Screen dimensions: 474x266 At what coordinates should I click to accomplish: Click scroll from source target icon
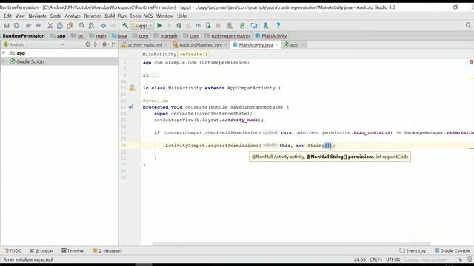coord(87,44)
